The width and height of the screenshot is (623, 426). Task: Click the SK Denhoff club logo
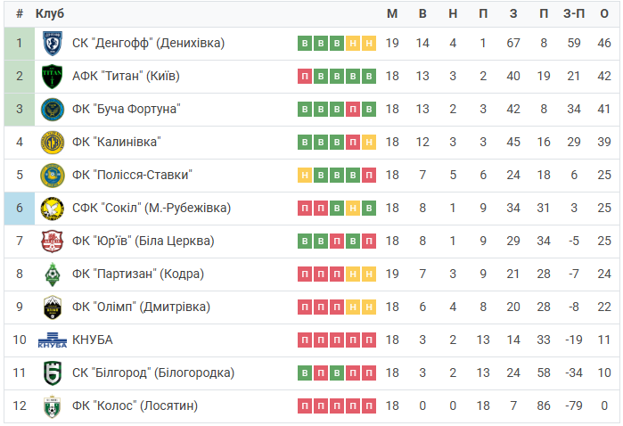[53, 43]
